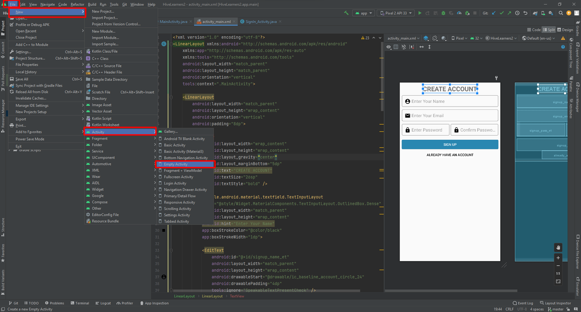This screenshot has height=312, width=581.
Task: Click the Search Everywhere magnifier icon
Action: coord(561,13)
